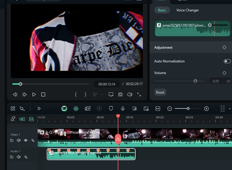
Task: Set mark out point with right brace
Action: pos(85,94)
